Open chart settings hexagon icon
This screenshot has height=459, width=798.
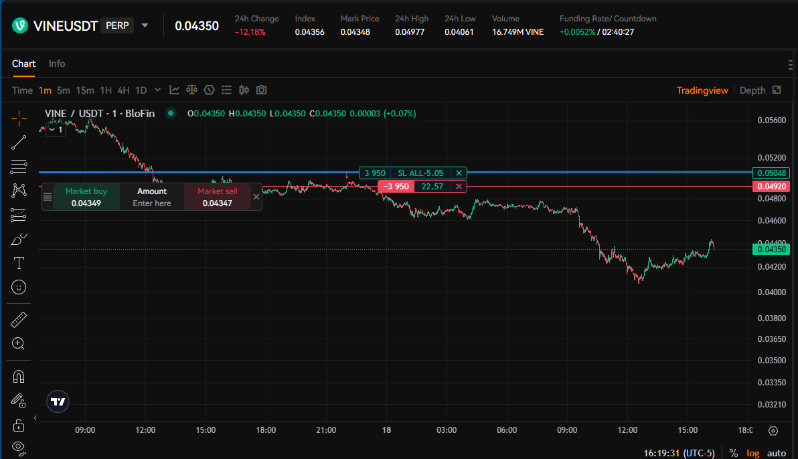(209, 90)
